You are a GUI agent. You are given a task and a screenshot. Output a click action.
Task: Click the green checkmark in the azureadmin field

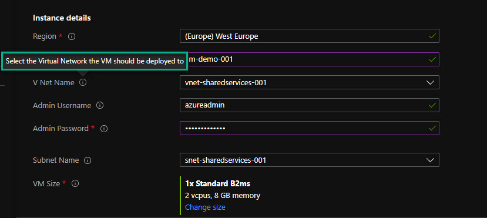432,105
